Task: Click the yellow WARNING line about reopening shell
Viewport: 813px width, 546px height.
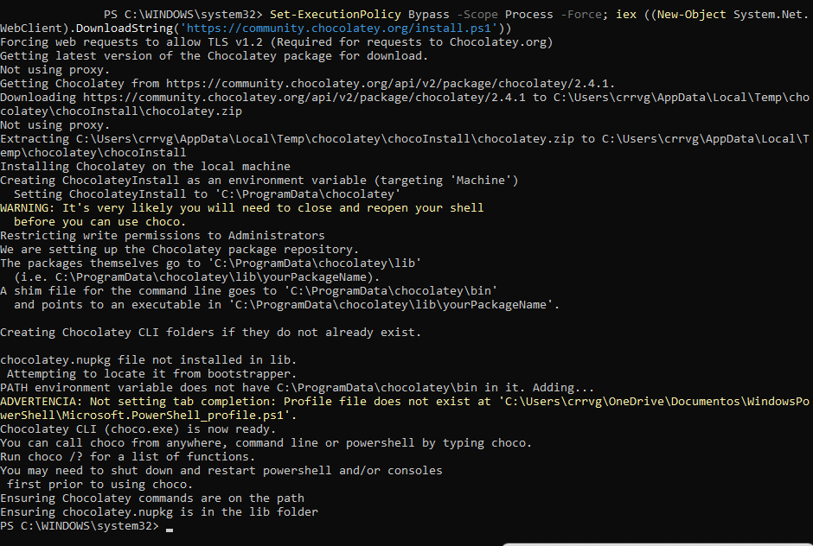Action: (x=242, y=208)
